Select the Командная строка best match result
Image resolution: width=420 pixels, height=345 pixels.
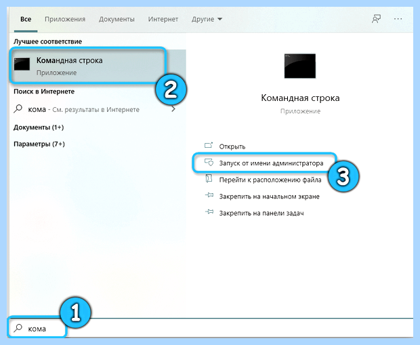click(x=98, y=66)
